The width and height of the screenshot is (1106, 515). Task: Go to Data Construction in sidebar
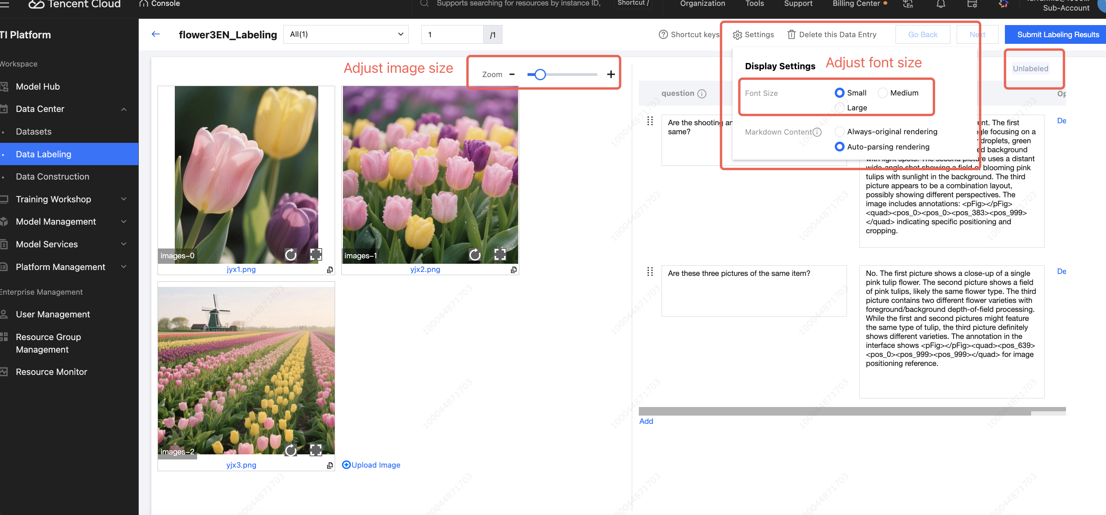click(x=53, y=176)
